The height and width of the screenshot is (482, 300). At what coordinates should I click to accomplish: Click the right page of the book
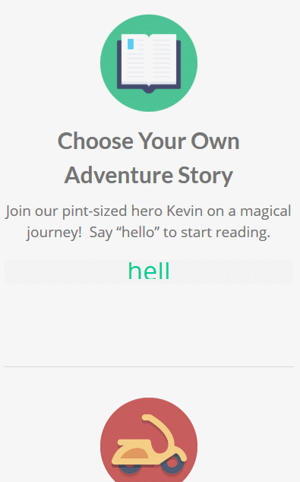[x=163, y=59]
